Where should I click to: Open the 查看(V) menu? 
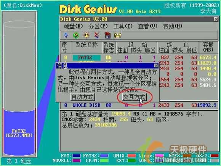[148, 26]
